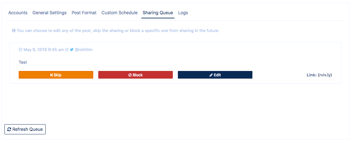Click the skip-forward icon on Skip button
The width and height of the screenshot is (351, 141).
(x=51, y=75)
